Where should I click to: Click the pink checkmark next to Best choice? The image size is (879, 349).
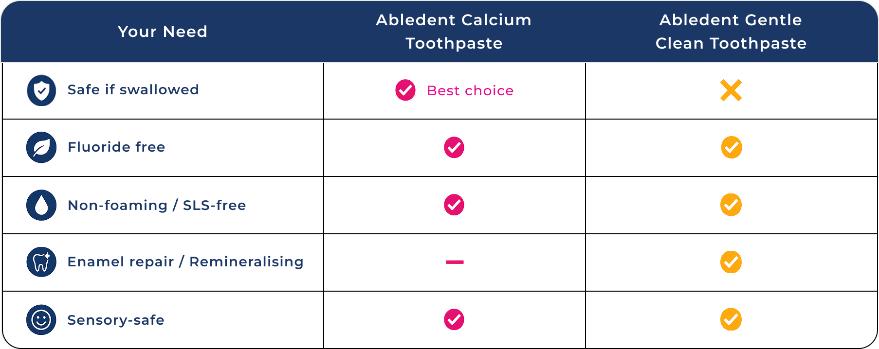pyautogui.click(x=405, y=90)
